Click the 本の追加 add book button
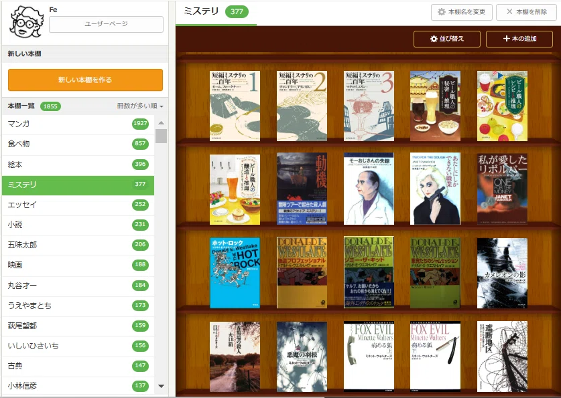 (x=519, y=39)
